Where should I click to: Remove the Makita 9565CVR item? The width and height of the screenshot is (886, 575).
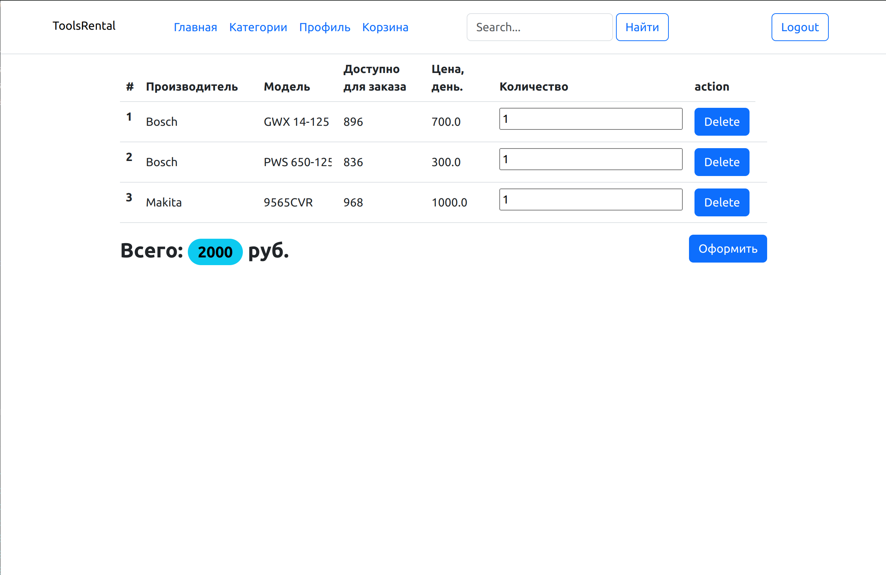pos(721,202)
